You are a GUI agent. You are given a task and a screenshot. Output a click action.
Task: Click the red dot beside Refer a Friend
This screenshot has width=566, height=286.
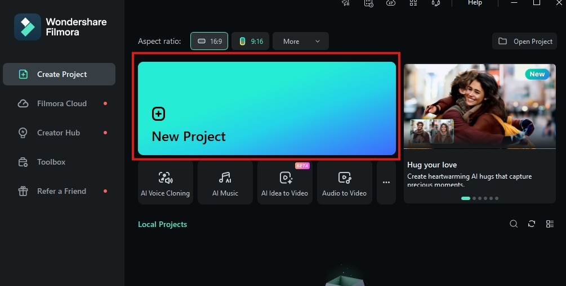(x=105, y=191)
